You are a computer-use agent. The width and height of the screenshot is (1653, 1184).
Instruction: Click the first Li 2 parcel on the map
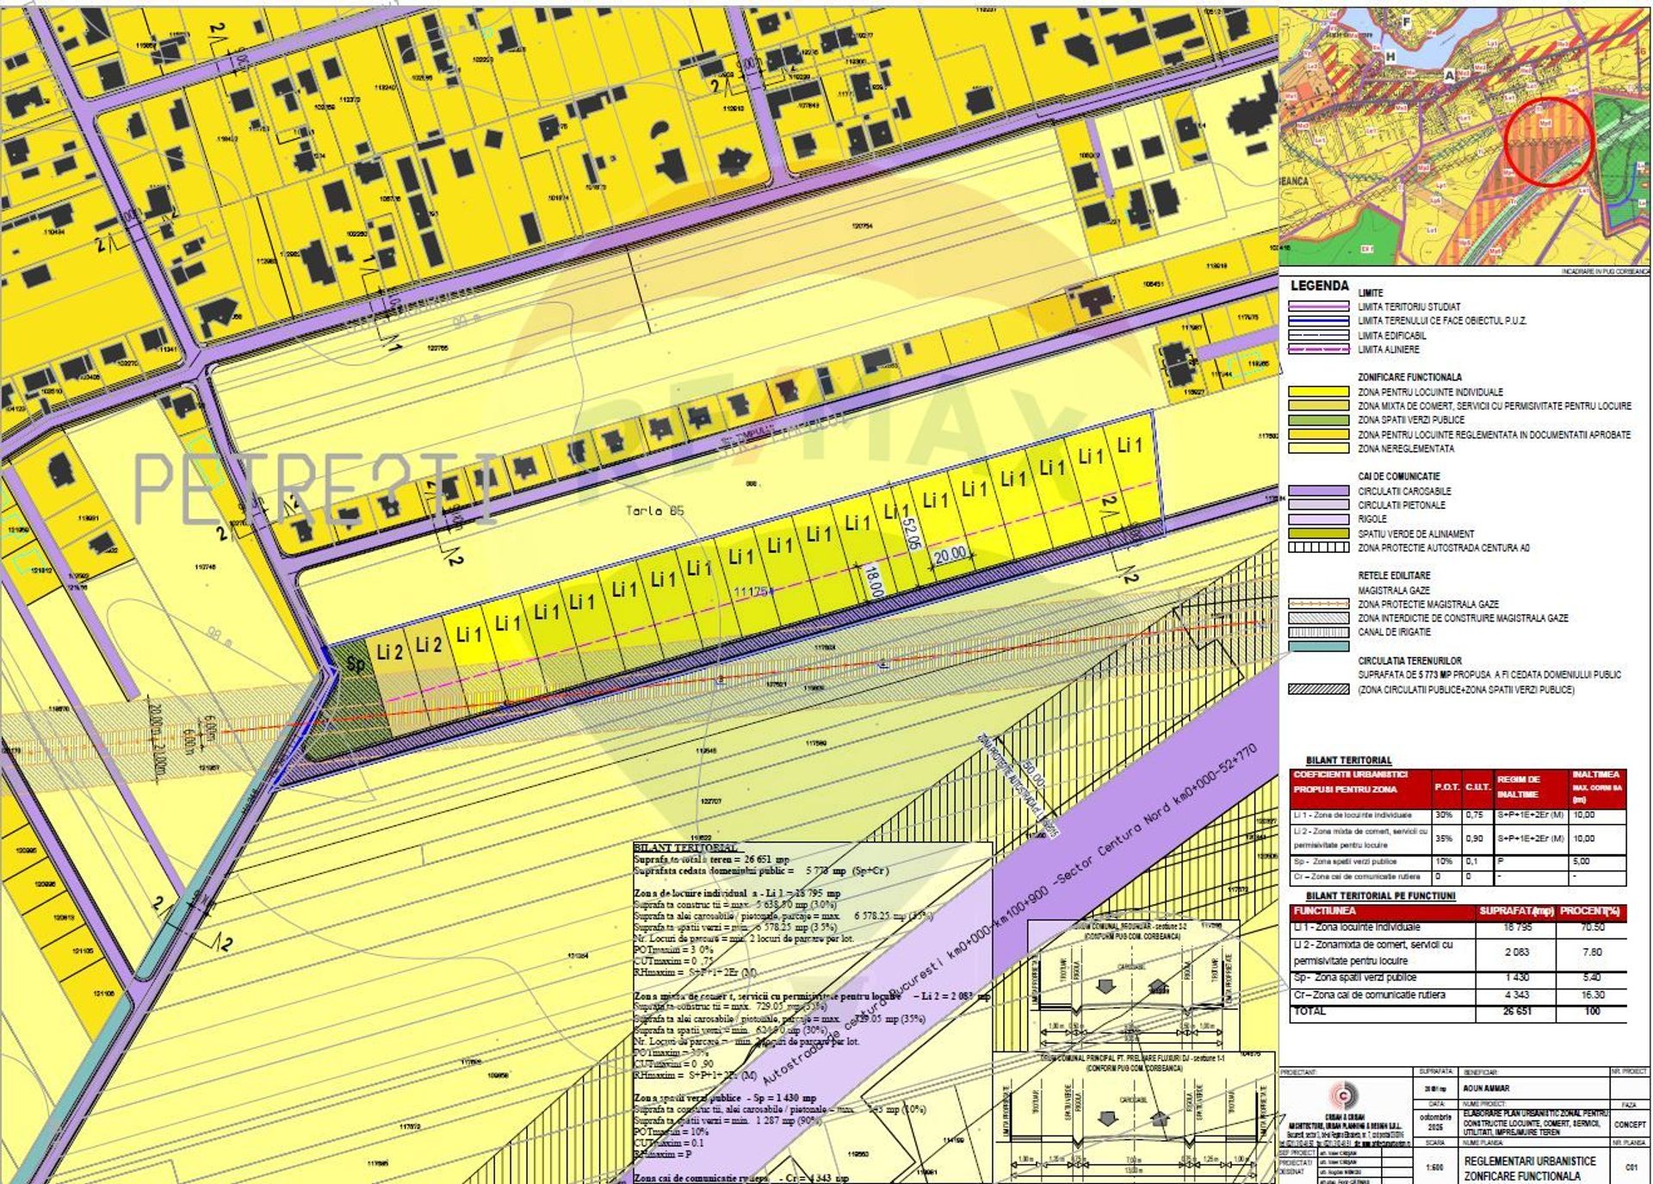[389, 652]
